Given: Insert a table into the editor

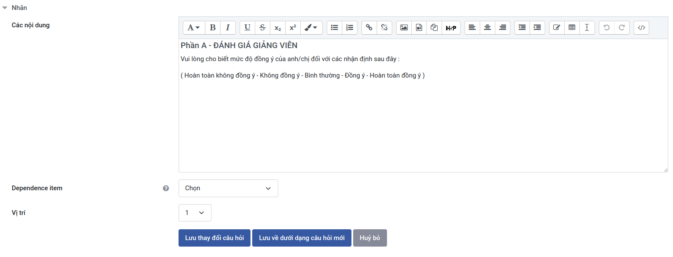Looking at the screenshot, I should (572, 28).
